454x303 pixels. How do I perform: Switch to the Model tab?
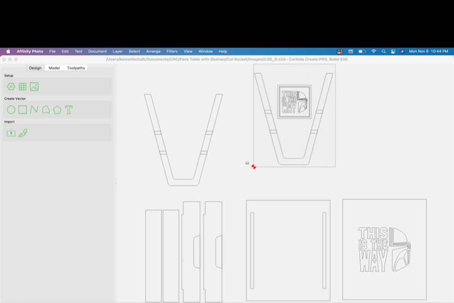coord(54,68)
